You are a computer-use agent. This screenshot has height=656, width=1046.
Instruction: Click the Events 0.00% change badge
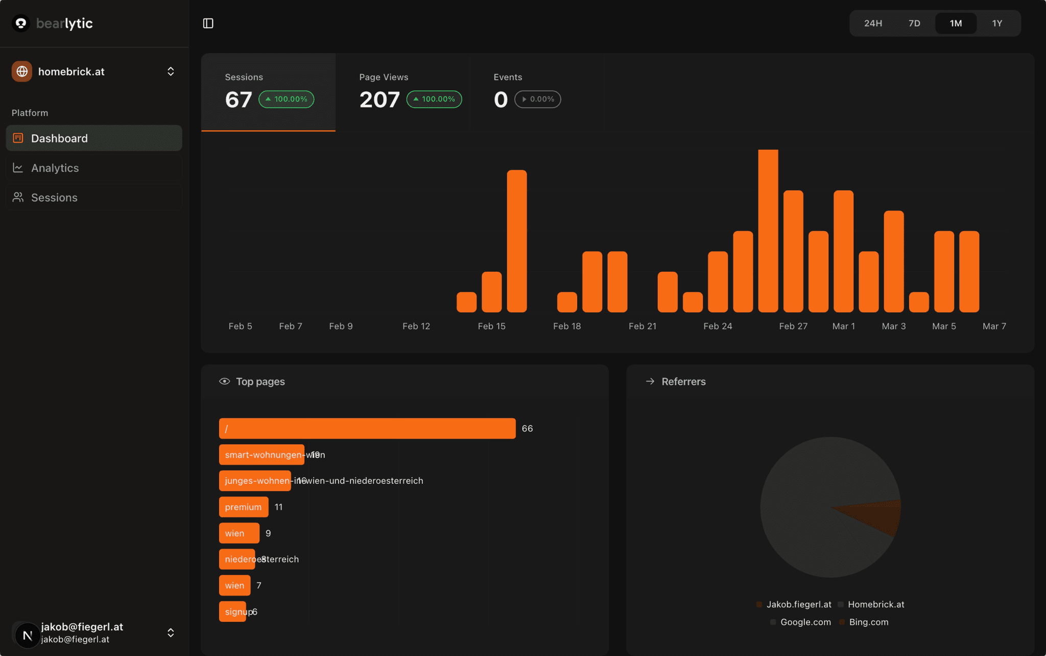pos(537,99)
